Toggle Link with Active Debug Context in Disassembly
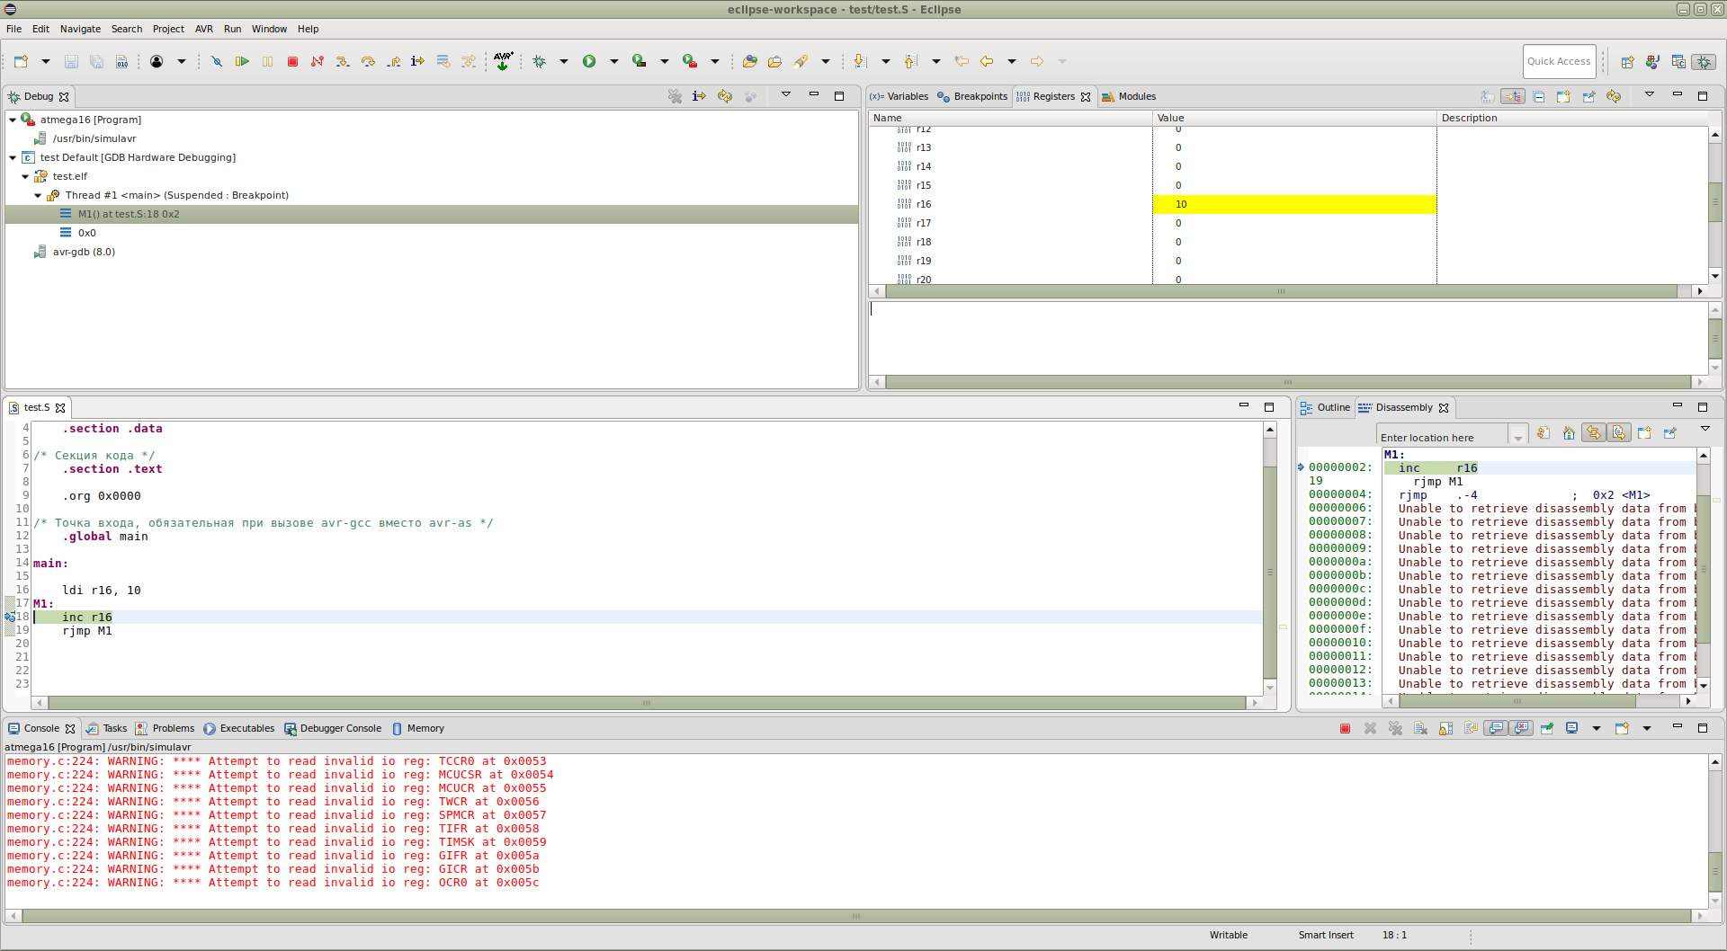This screenshot has width=1727, height=951. 1593,433
